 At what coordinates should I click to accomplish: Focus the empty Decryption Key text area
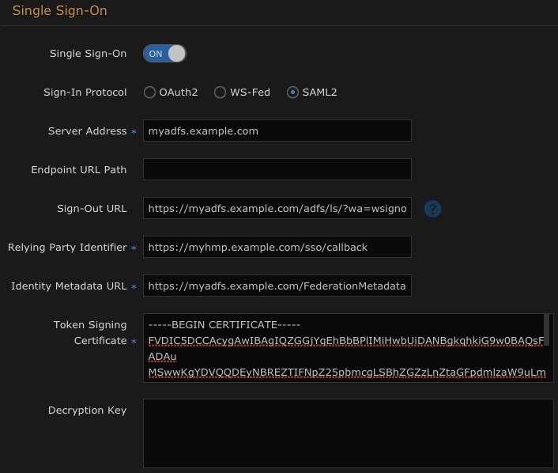click(x=348, y=433)
